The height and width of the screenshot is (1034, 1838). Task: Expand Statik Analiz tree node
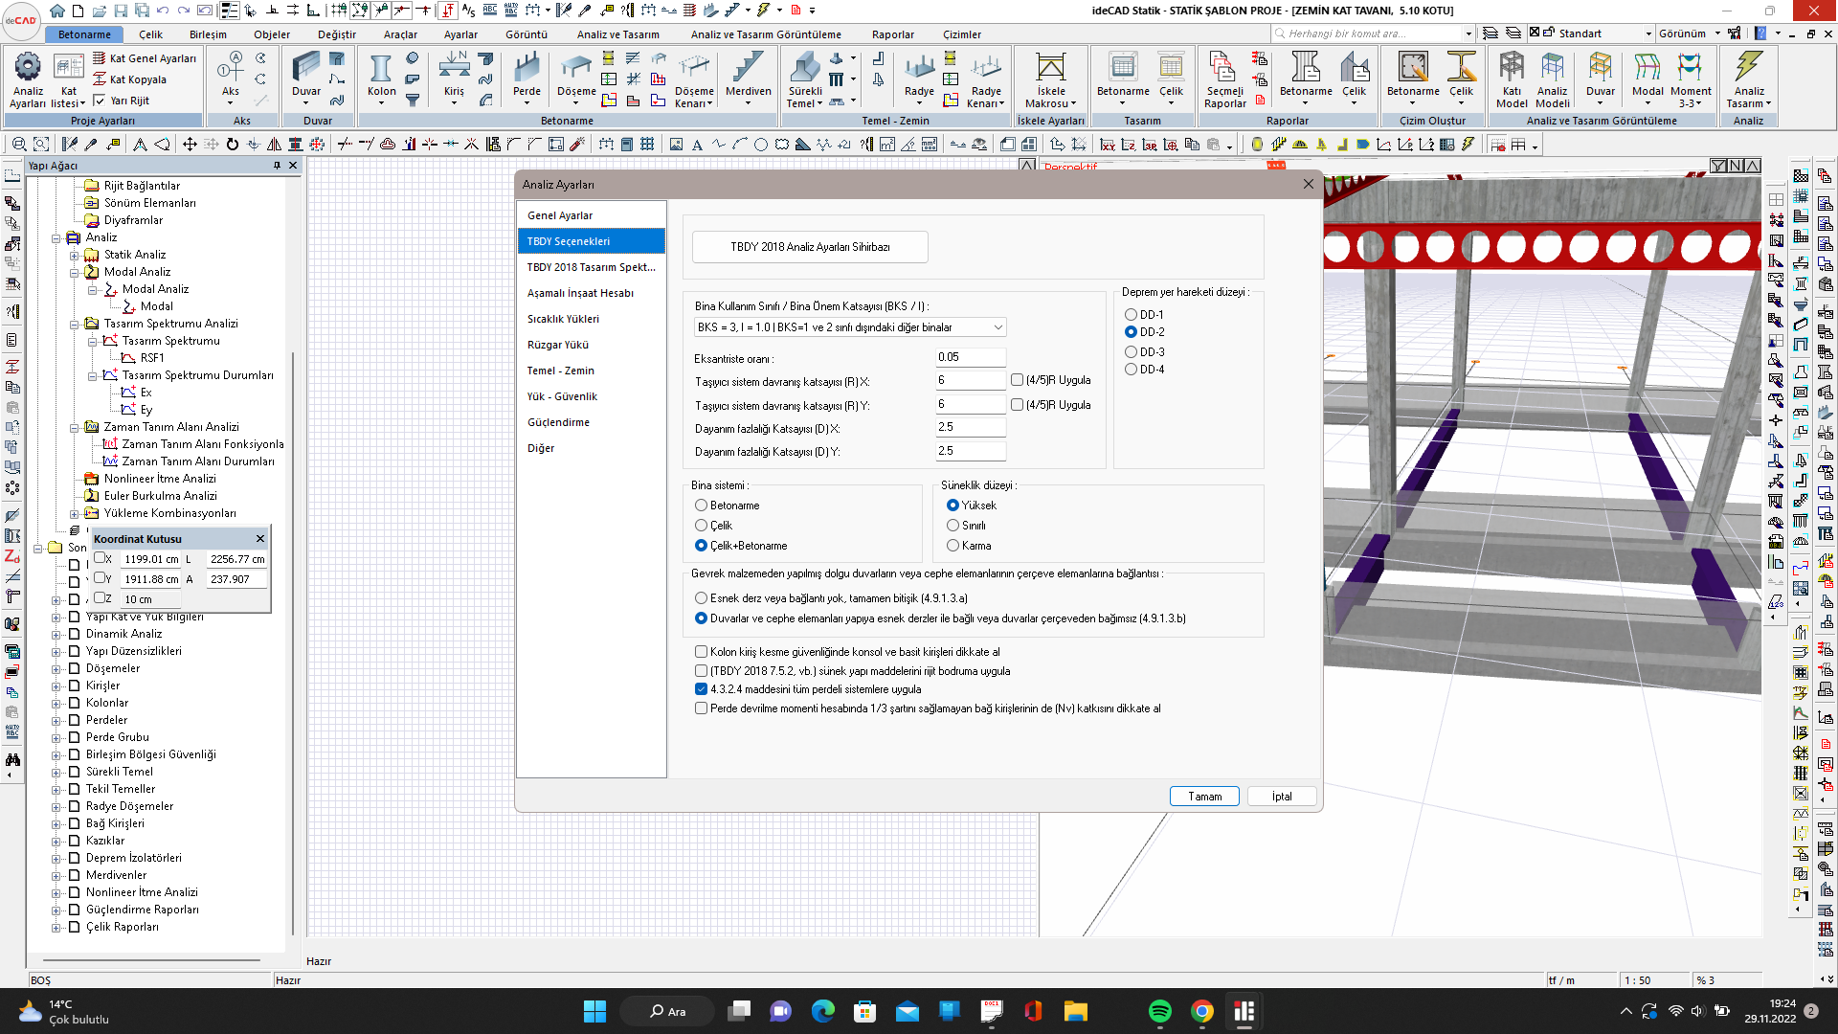(x=75, y=256)
